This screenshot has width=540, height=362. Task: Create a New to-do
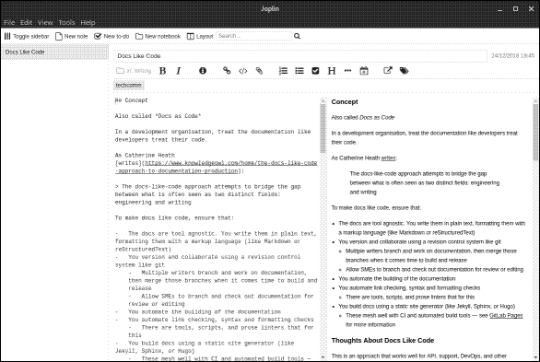pyautogui.click(x=112, y=36)
